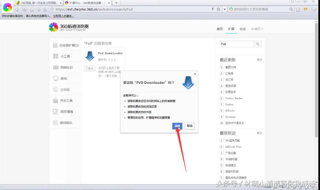Click the 游戏 monitor icon
The image size is (320, 190).
pos(55,78)
